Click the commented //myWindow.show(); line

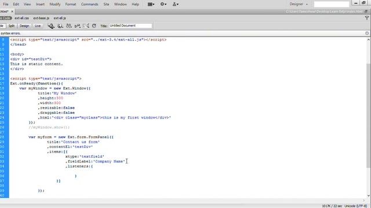click(x=49, y=127)
